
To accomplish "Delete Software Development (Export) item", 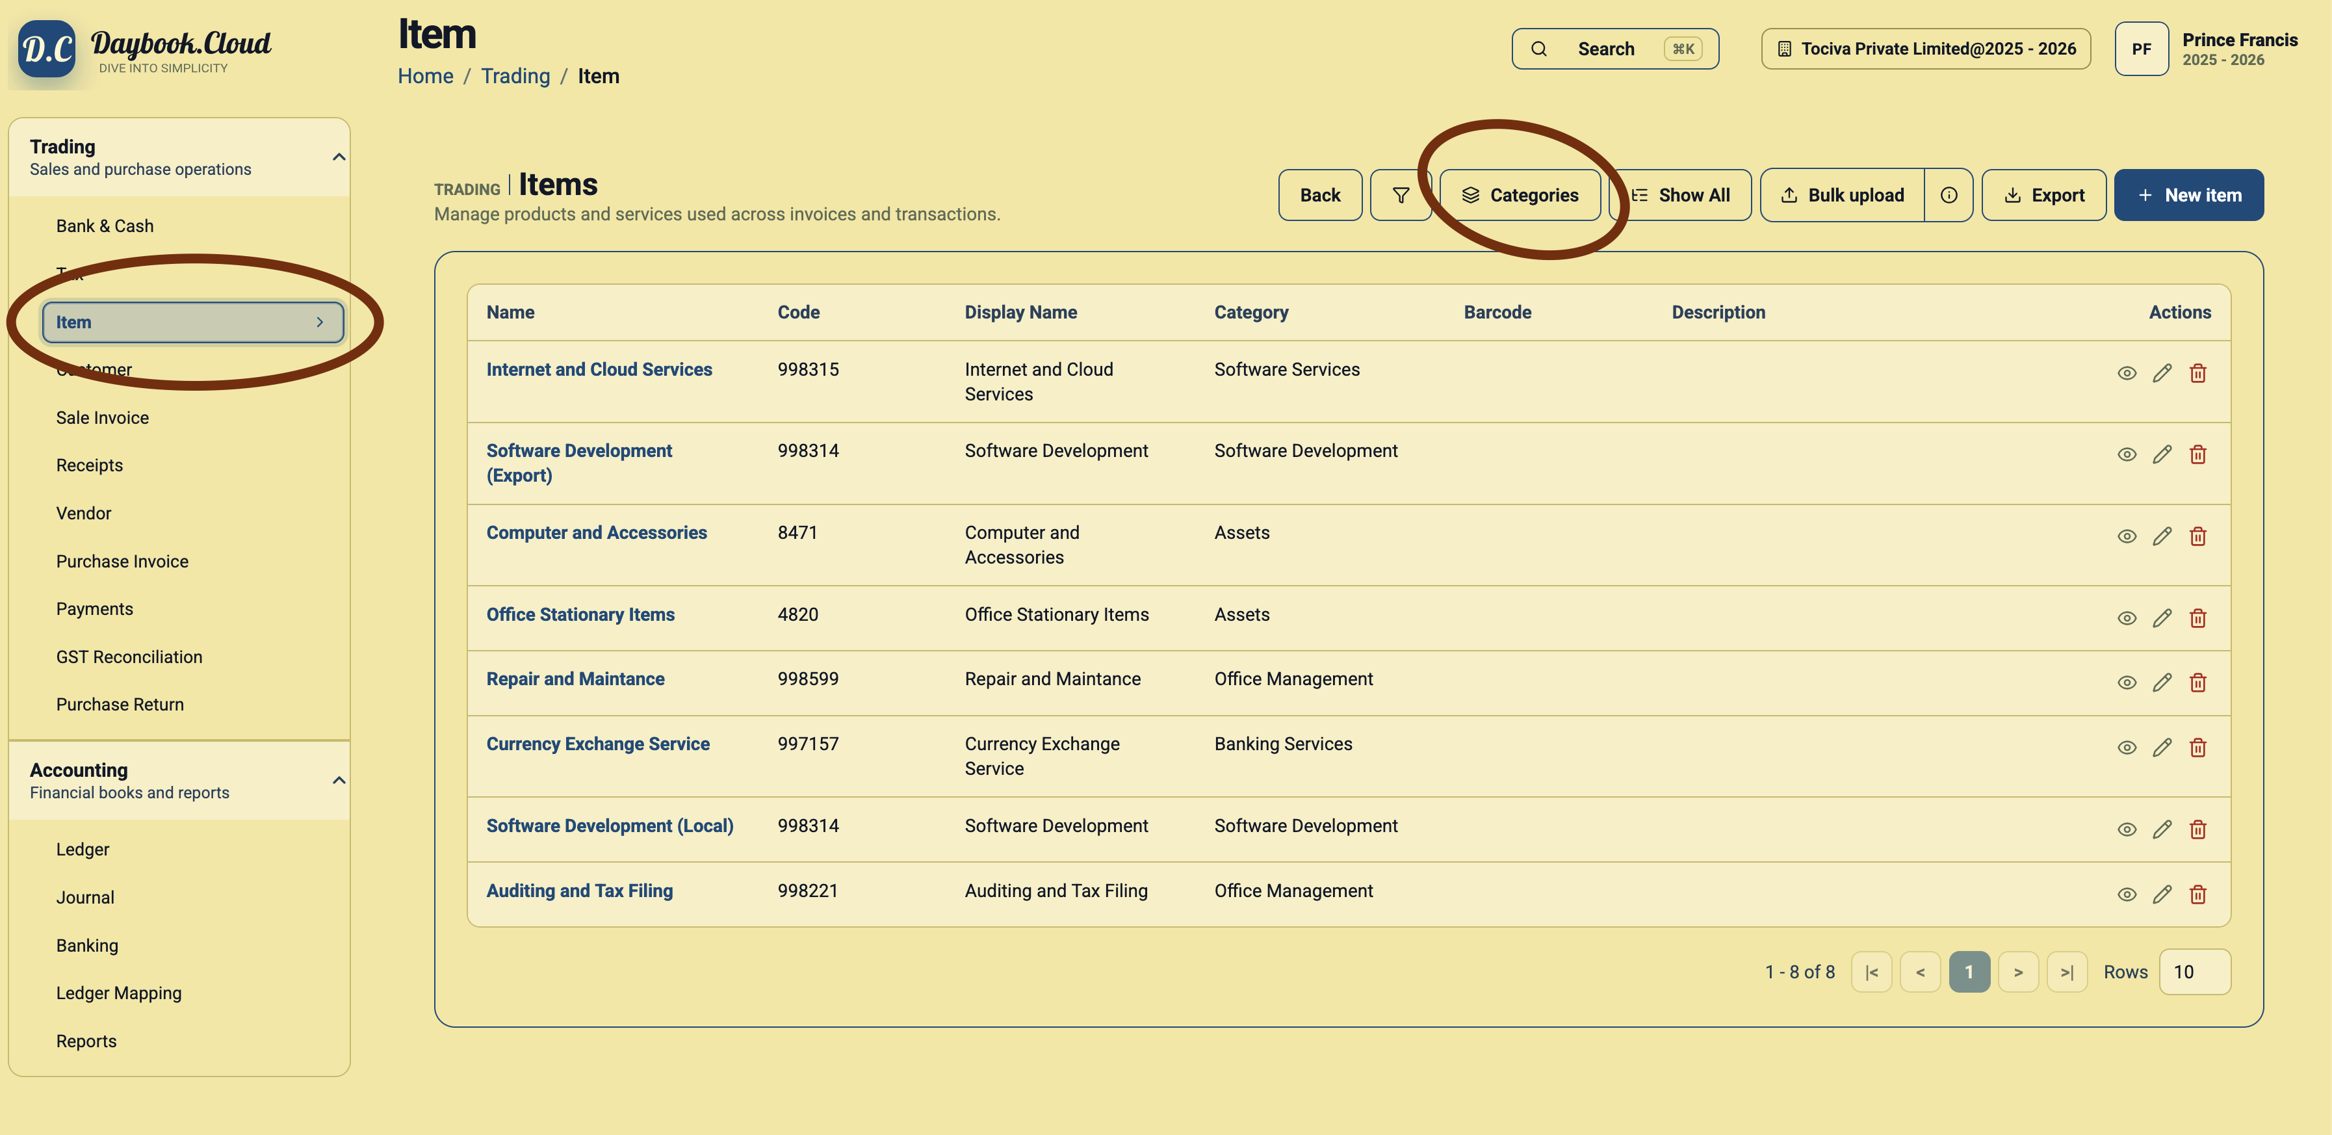I will coord(2197,454).
